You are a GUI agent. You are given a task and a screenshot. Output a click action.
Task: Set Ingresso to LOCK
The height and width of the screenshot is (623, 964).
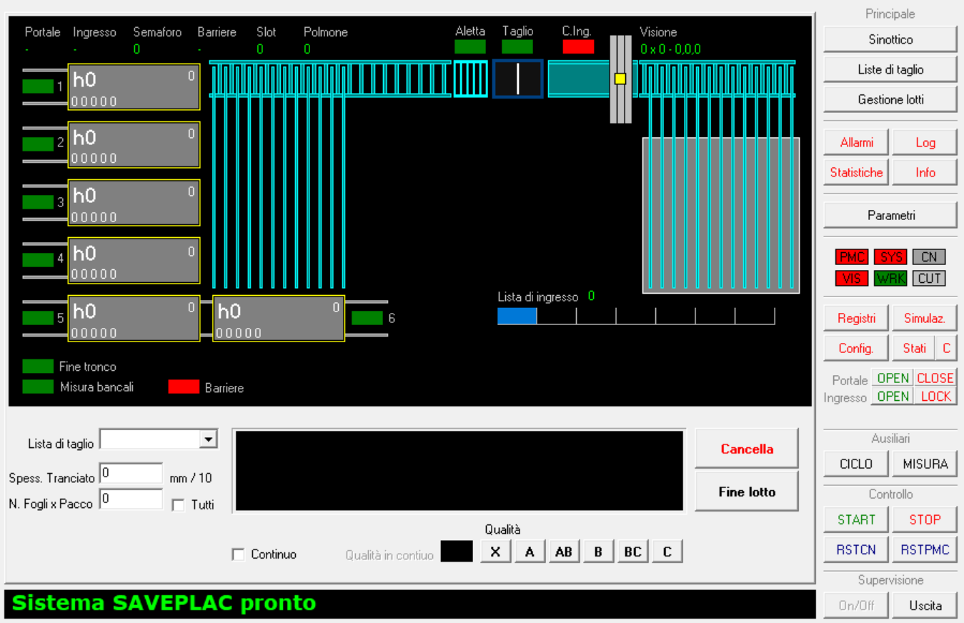pyautogui.click(x=935, y=397)
